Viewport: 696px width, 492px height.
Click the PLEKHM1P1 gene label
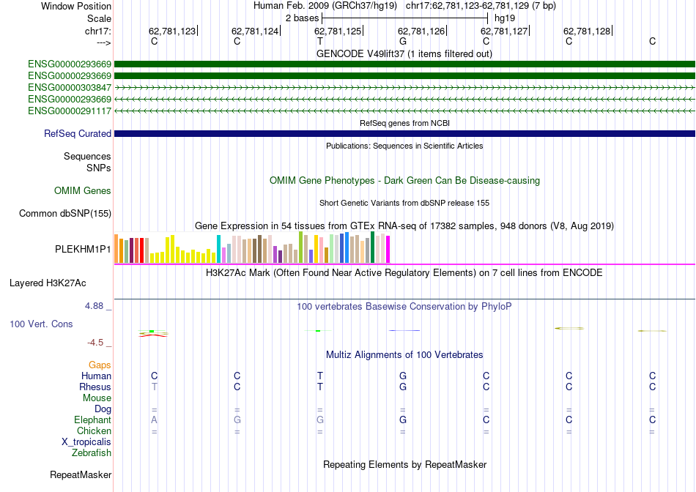pyautogui.click(x=83, y=250)
